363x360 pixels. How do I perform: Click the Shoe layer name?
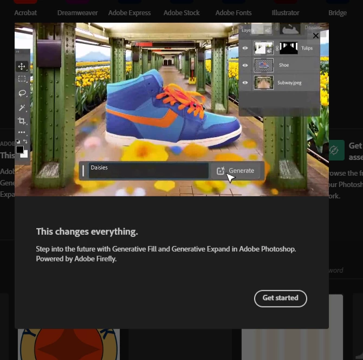click(x=284, y=65)
